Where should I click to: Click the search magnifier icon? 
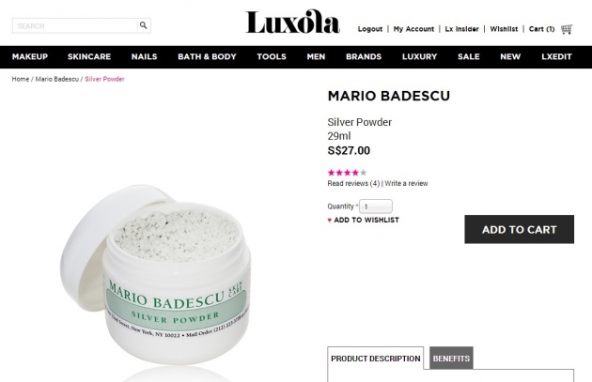point(143,25)
